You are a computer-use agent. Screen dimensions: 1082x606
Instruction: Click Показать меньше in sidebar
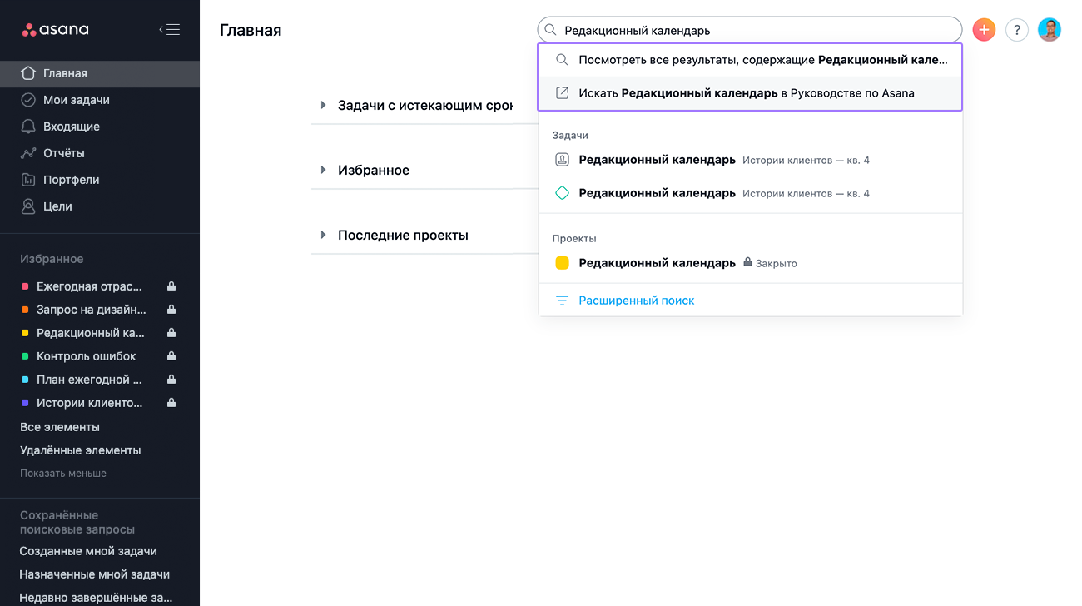coord(63,473)
